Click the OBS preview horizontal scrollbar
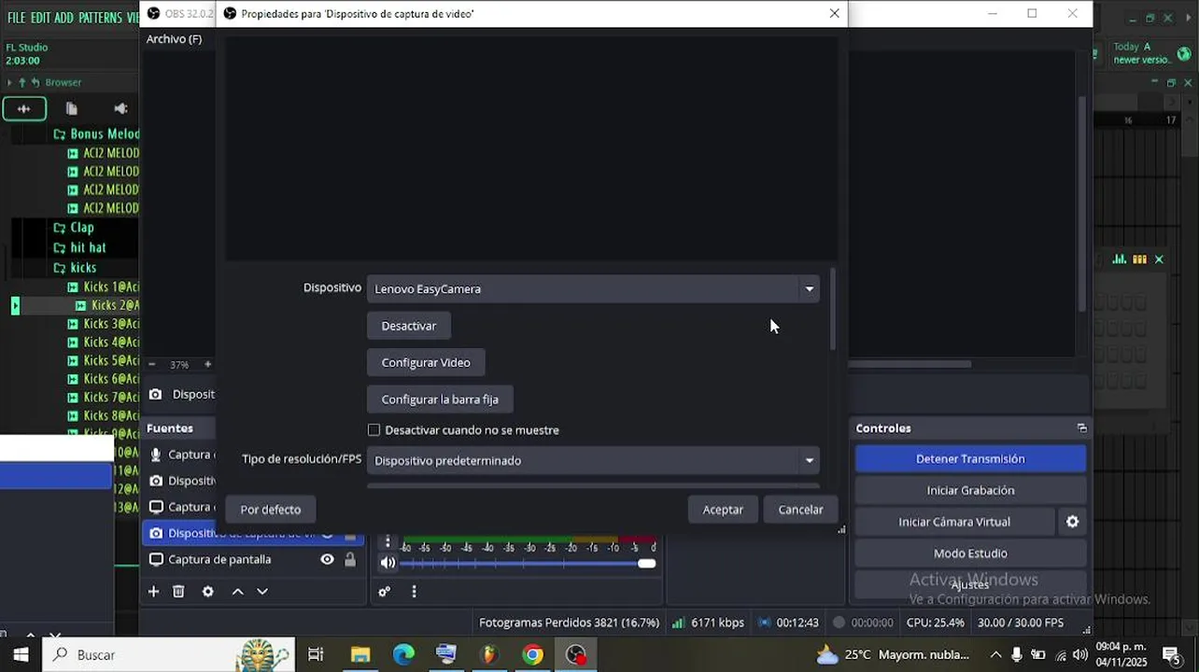The width and height of the screenshot is (1199, 672). coord(910,364)
